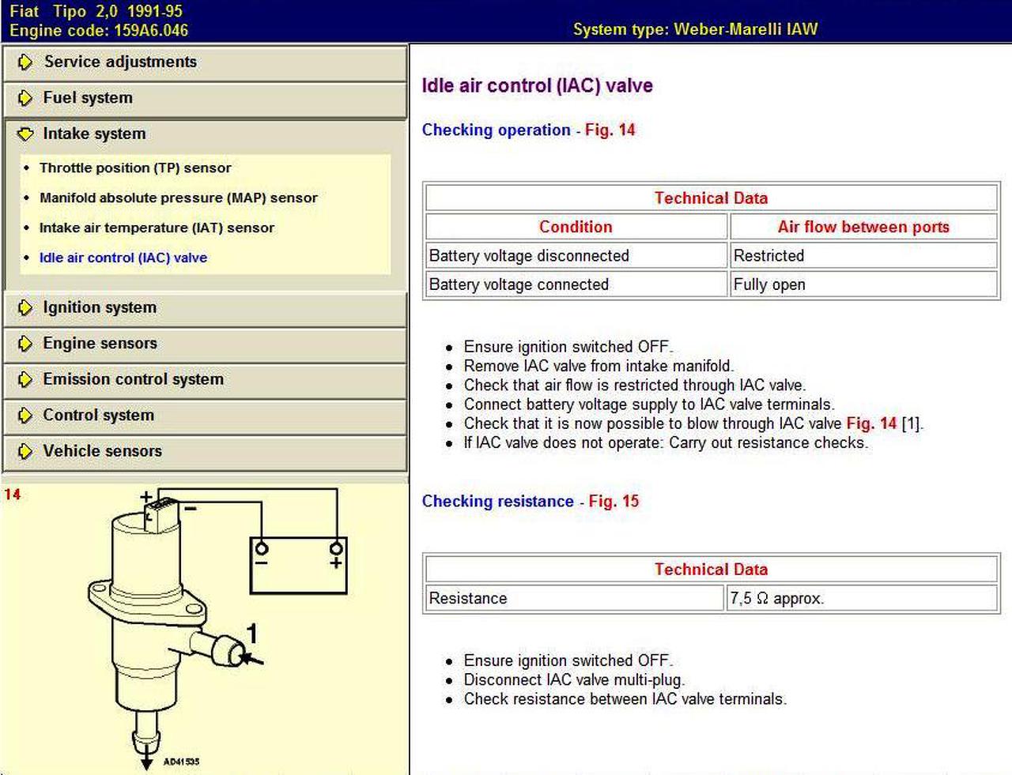Expand the Engine sensors section

coord(205,344)
